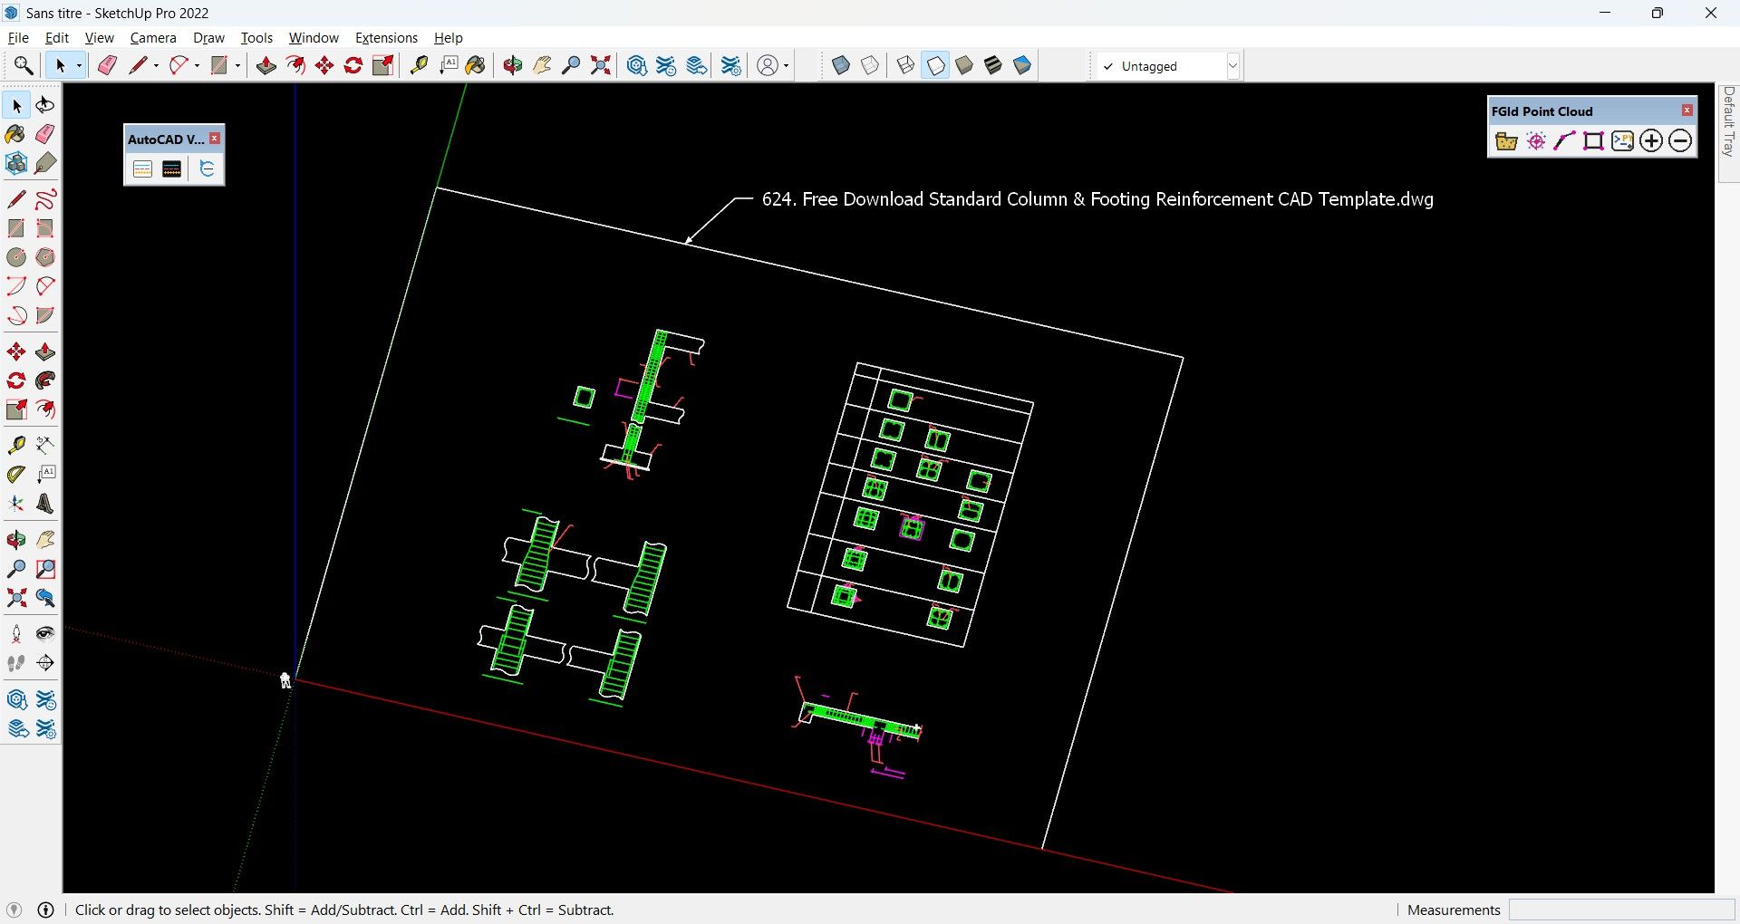Switch to Shaded With Textures style

(993, 65)
